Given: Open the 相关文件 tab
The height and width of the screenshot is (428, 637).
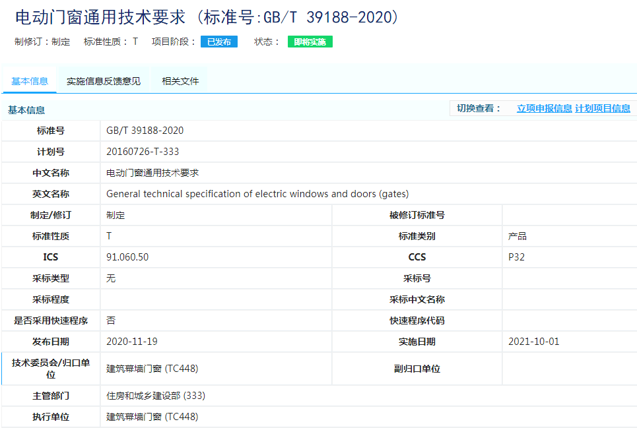Looking at the screenshot, I should pyautogui.click(x=178, y=80).
